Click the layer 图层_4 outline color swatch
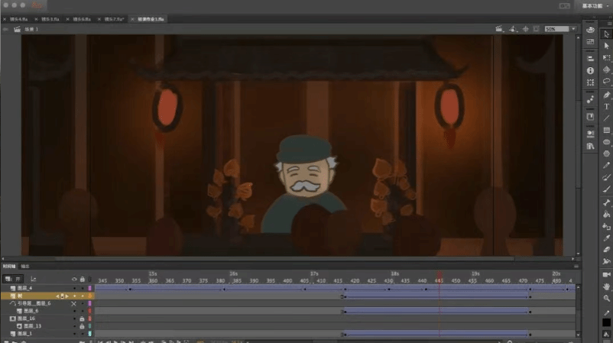 point(89,288)
